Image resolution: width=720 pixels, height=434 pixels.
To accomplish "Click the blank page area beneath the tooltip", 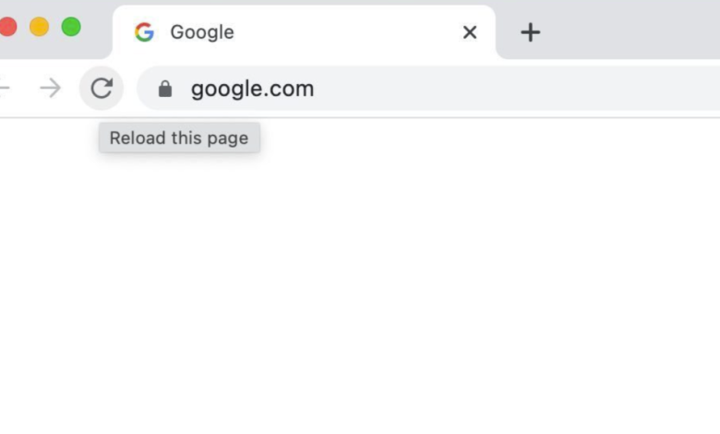I will point(179,212).
